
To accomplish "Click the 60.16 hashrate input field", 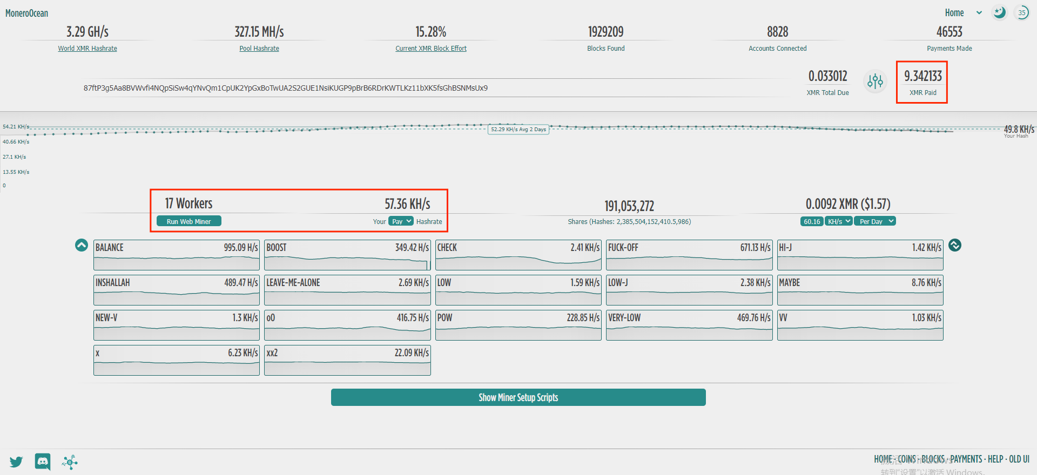I will (x=812, y=221).
